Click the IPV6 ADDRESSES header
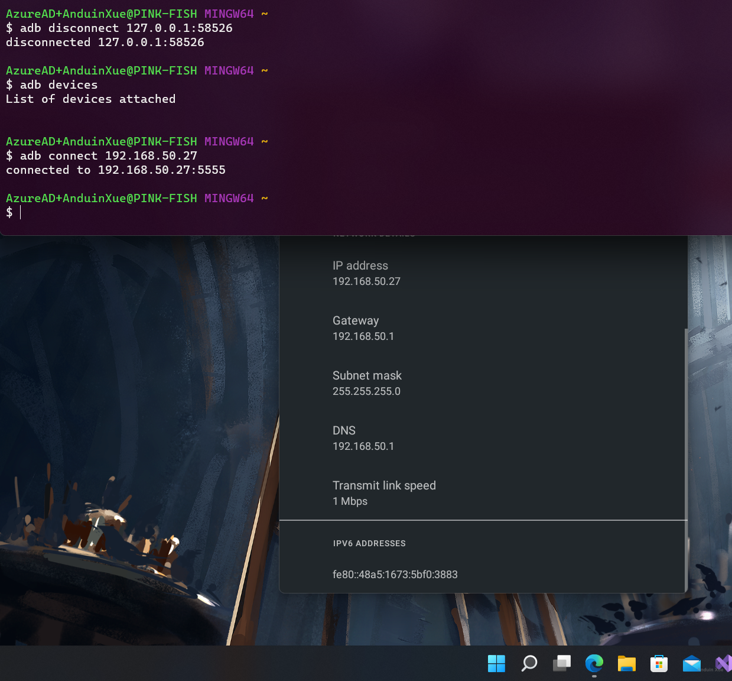This screenshot has height=681, width=732. [369, 543]
